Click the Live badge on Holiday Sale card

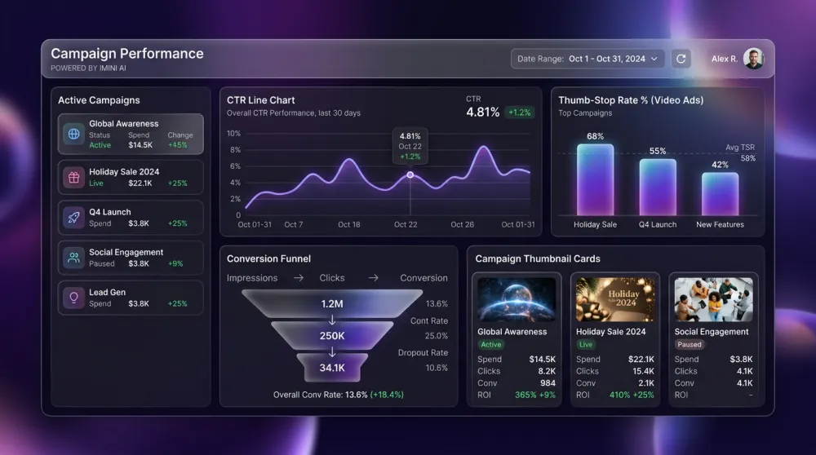[586, 344]
